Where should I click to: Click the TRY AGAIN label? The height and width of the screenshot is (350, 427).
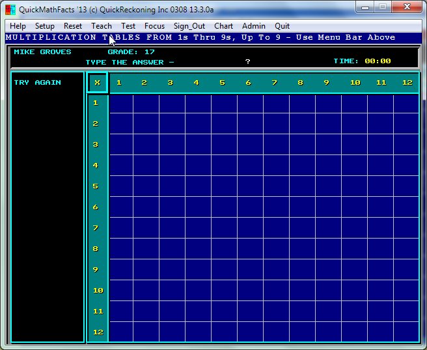[x=38, y=83]
